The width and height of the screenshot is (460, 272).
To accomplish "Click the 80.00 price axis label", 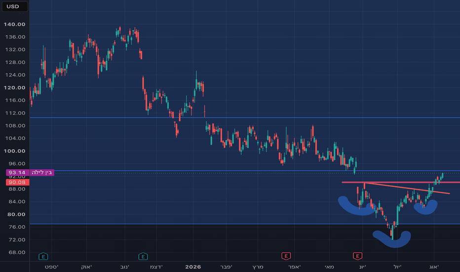I will (x=16, y=214).
